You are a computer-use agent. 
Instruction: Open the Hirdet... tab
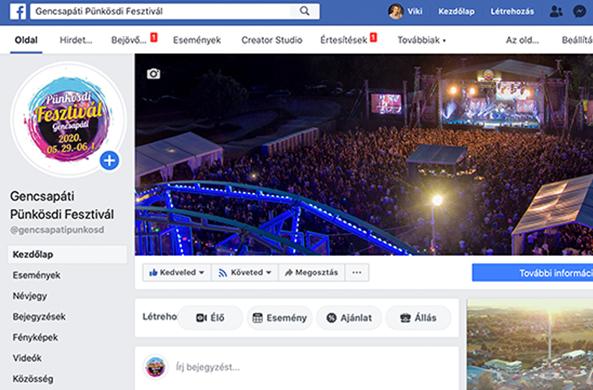[x=76, y=40]
